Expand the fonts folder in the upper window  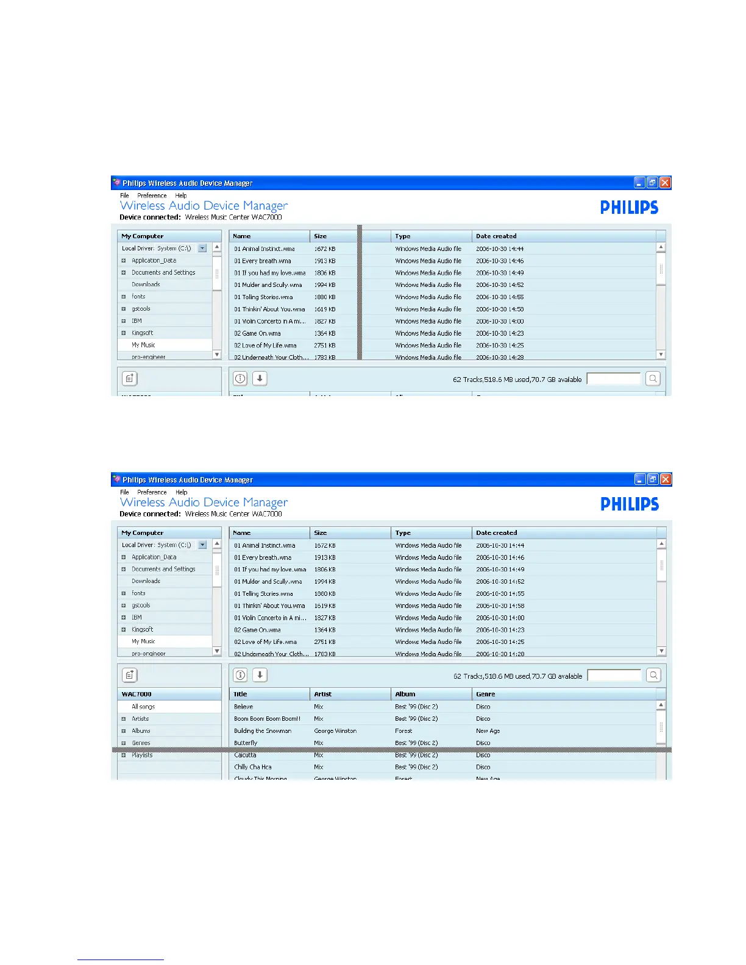click(124, 297)
